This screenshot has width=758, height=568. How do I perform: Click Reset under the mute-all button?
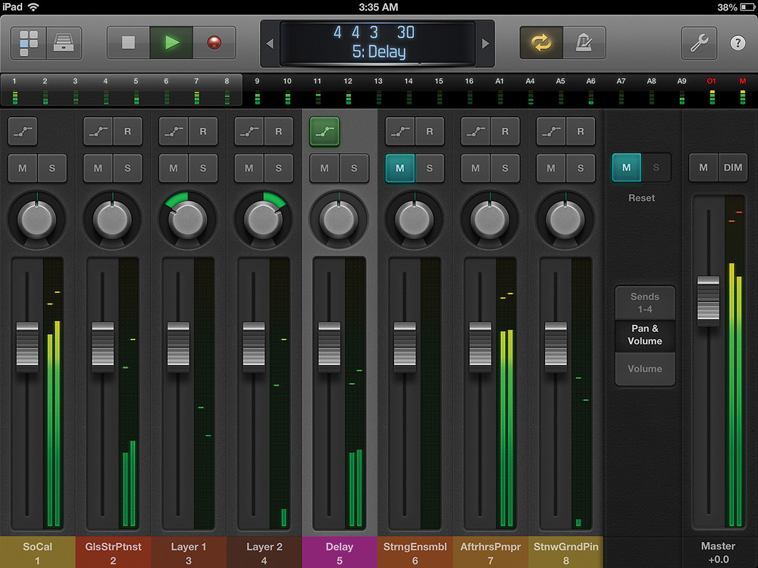pyautogui.click(x=641, y=198)
